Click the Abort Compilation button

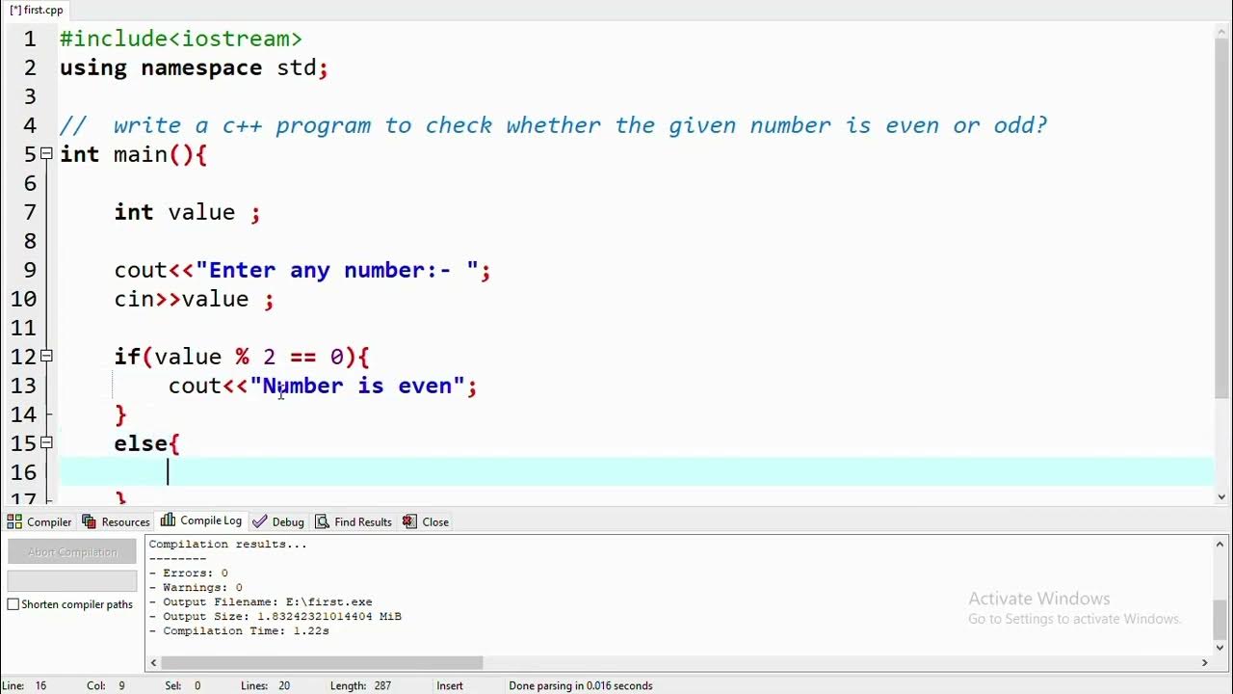72,552
